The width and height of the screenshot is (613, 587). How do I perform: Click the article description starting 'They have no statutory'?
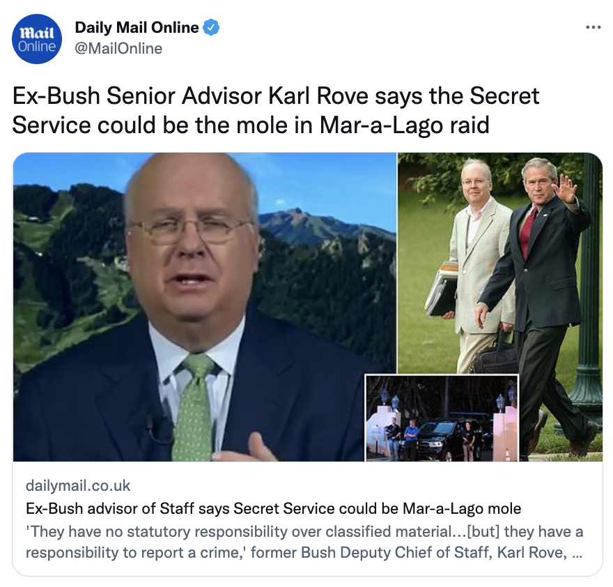coord(304,542)
